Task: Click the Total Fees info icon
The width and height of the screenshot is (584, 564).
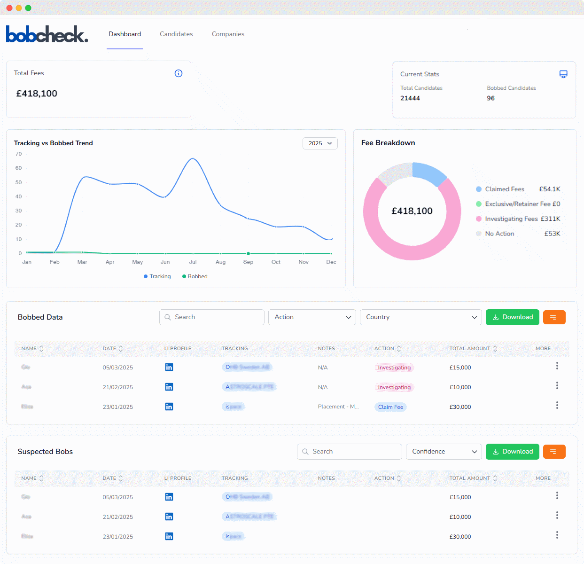Action: 179,73
